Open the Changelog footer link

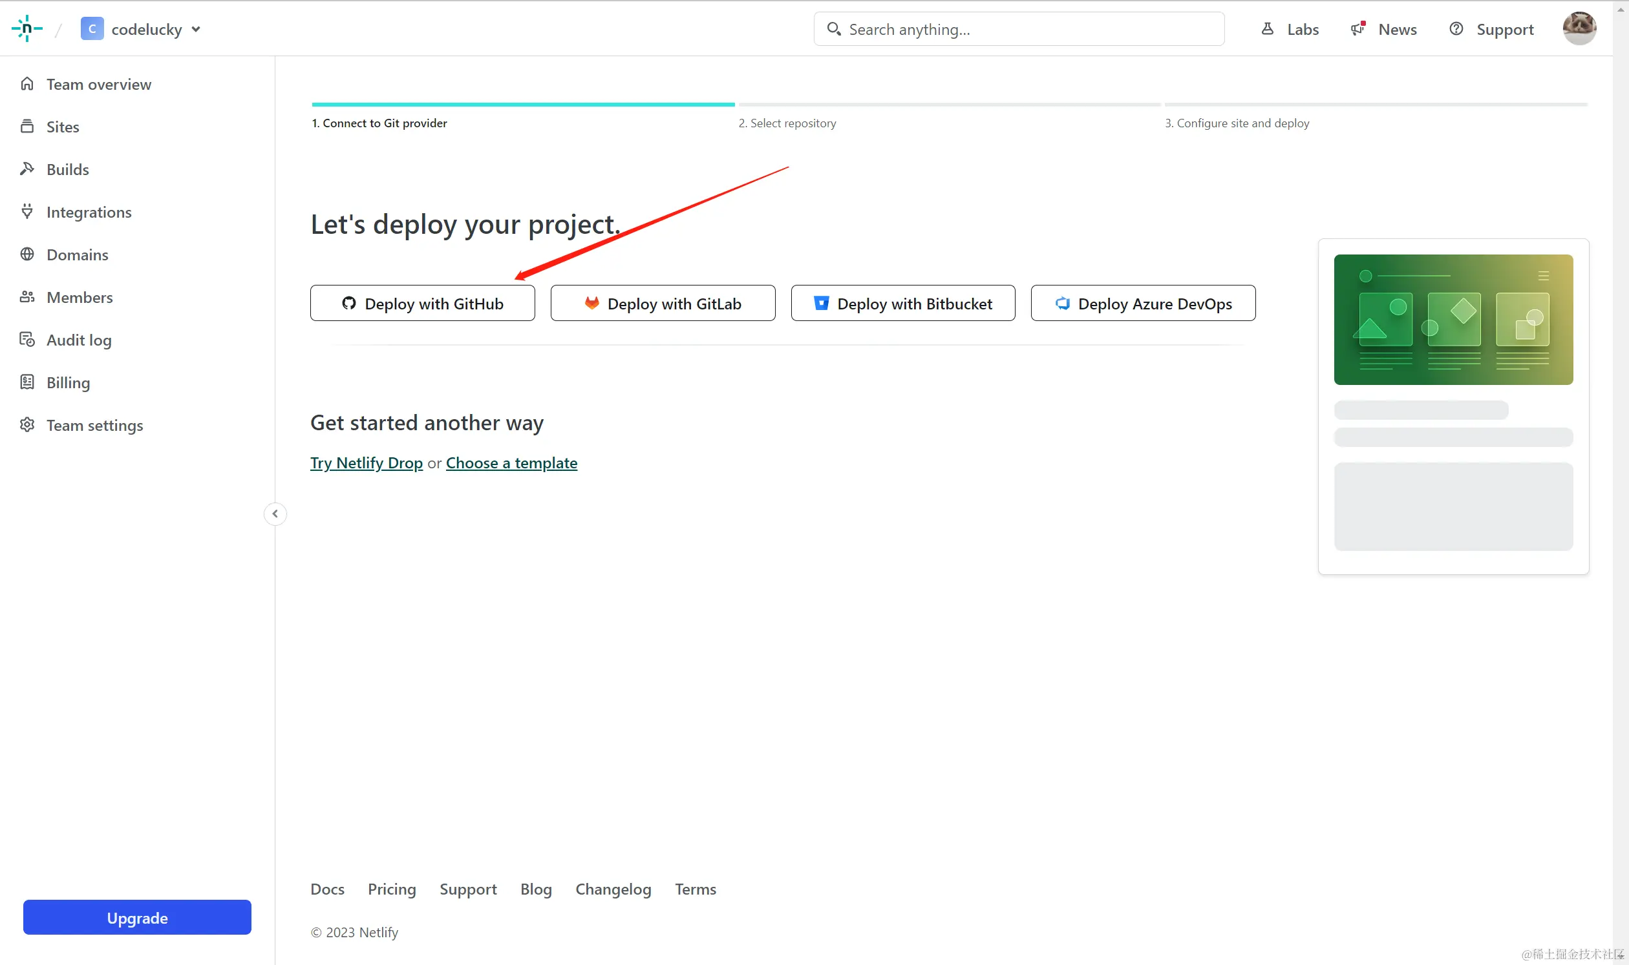[x=613, y=889]
